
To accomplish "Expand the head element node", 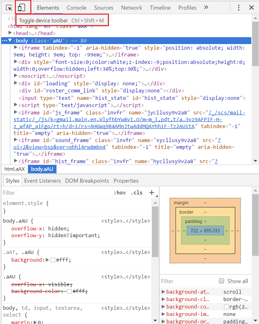I will tap(10, 33).
